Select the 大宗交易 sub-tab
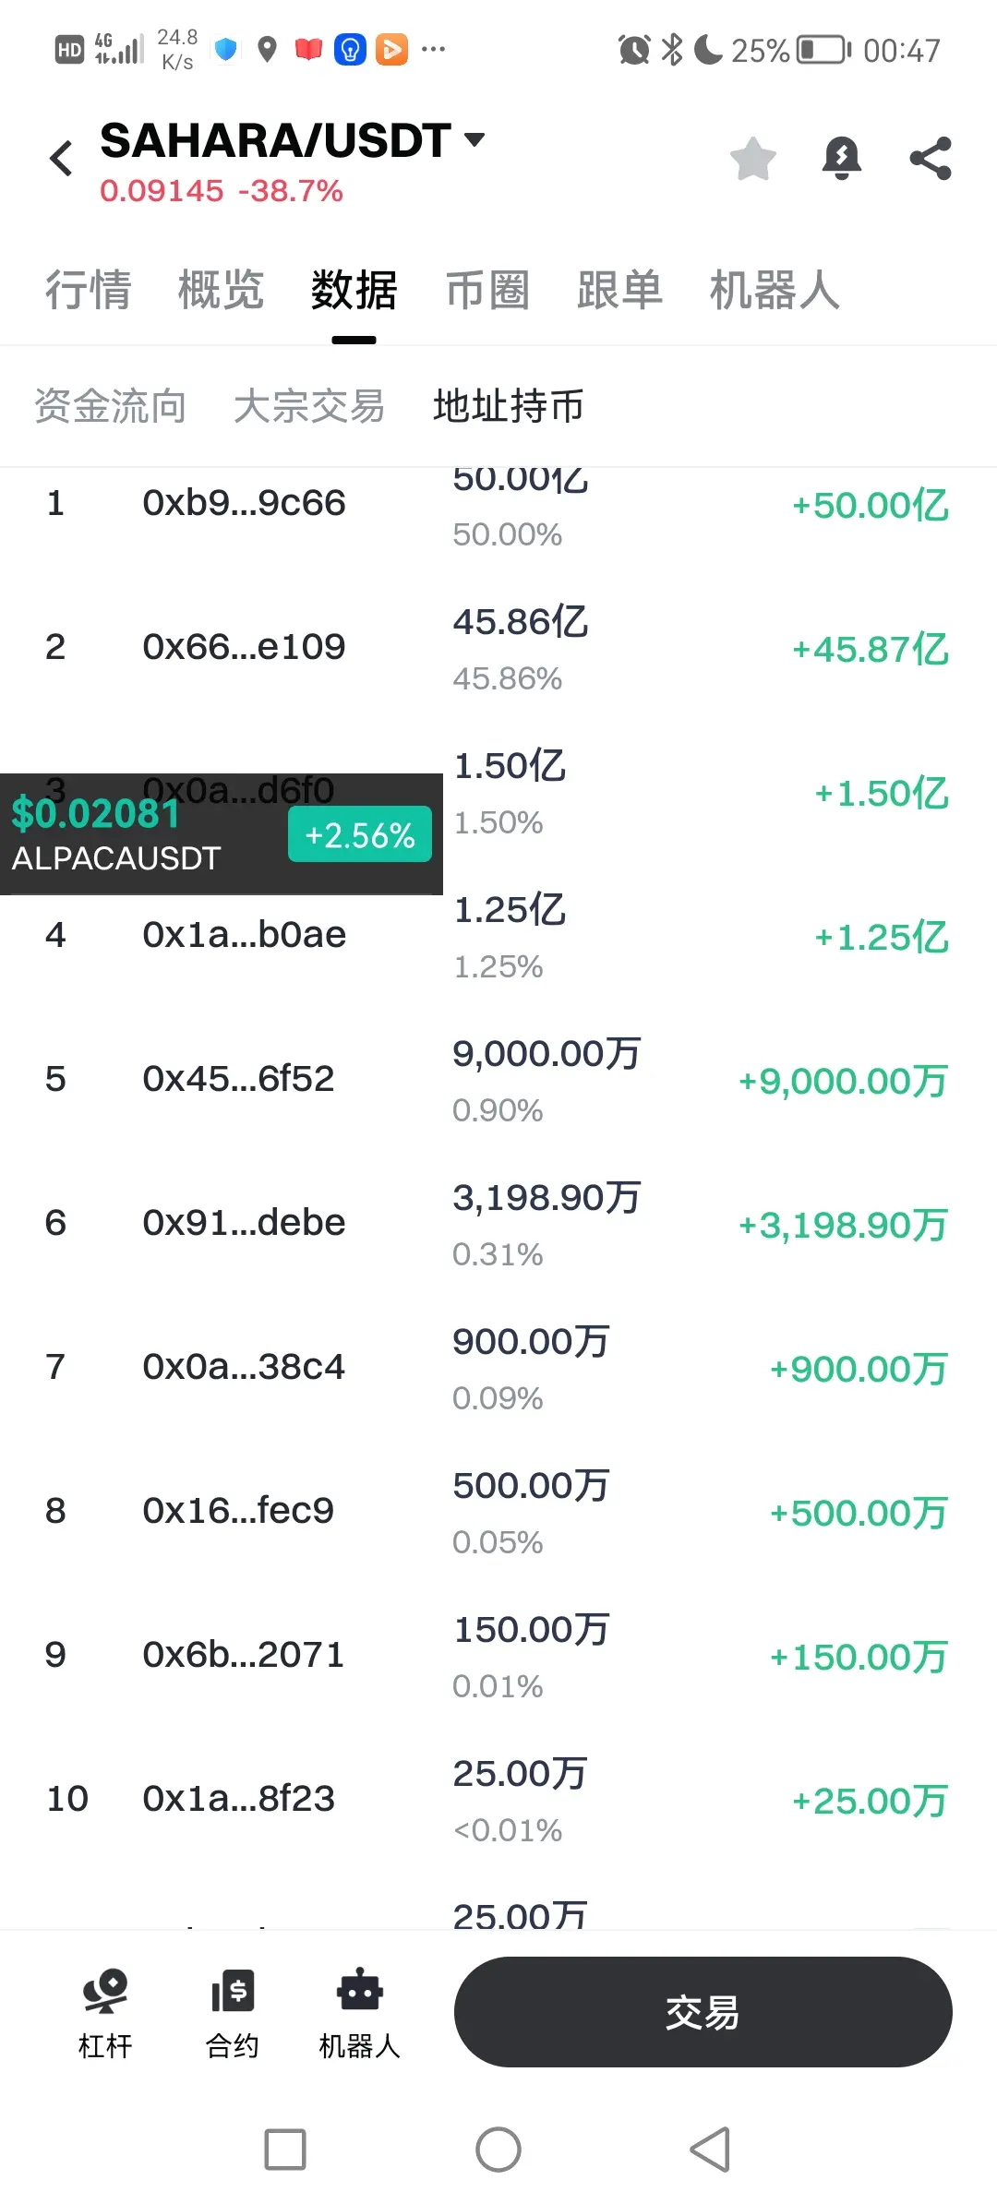 click(x=309, y=406)
